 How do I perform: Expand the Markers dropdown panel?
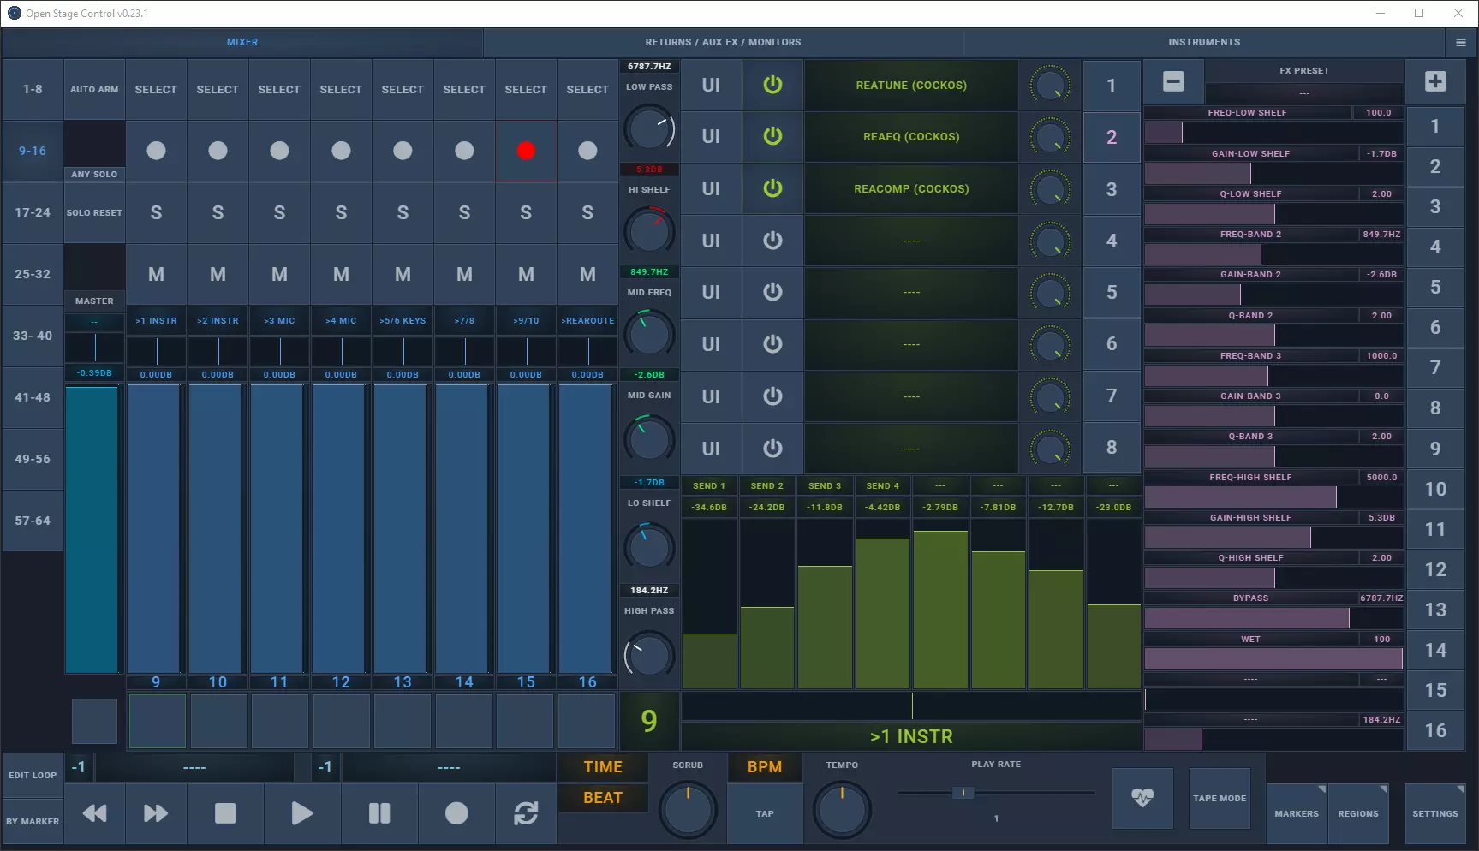[1297, 813]
